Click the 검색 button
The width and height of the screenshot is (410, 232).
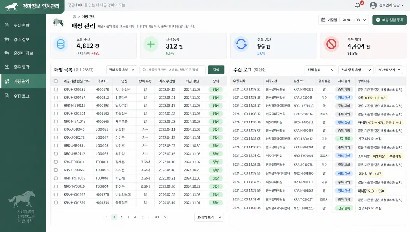[x=216, y=70]
